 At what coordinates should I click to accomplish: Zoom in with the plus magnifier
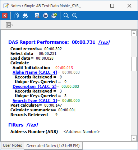coord(74,16)
